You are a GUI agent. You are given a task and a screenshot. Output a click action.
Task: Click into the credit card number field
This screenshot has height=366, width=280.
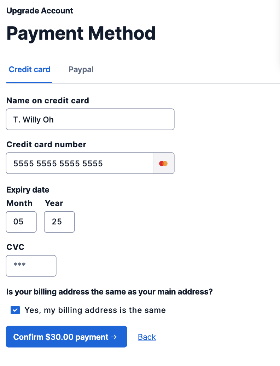click(x=79, y=163)
